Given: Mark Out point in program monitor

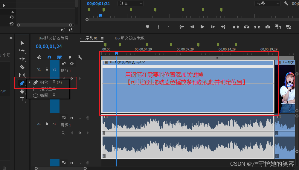Looking at the screenshot, I should (x=168, y=27).
